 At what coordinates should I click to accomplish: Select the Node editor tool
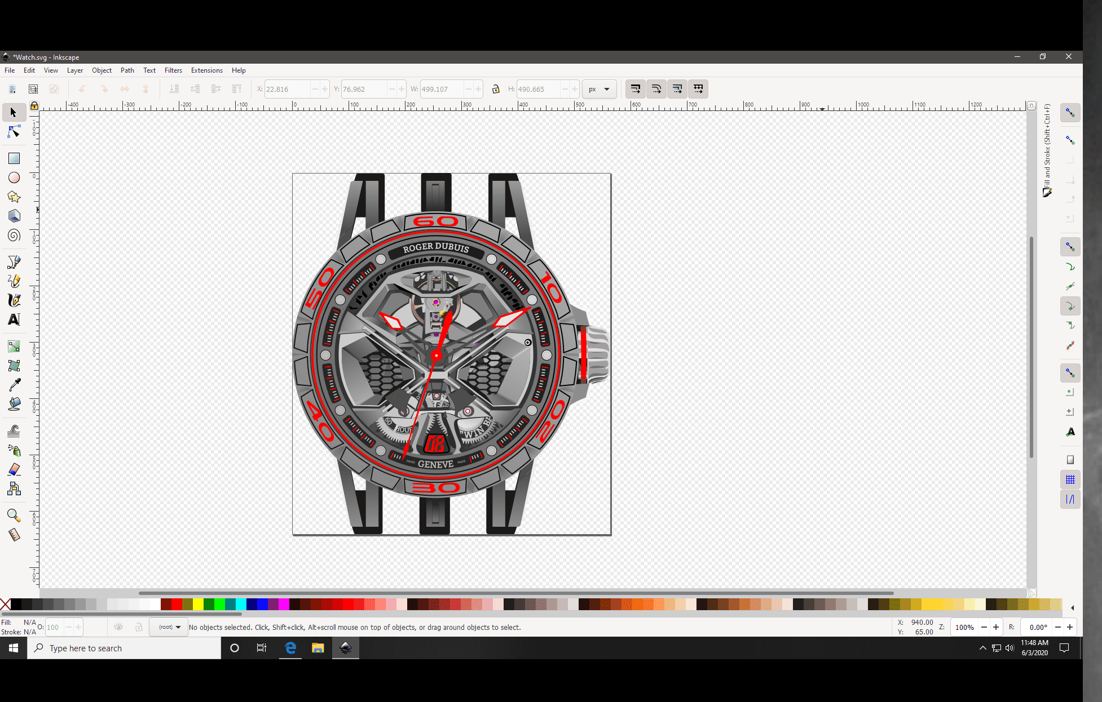(13, 132)
